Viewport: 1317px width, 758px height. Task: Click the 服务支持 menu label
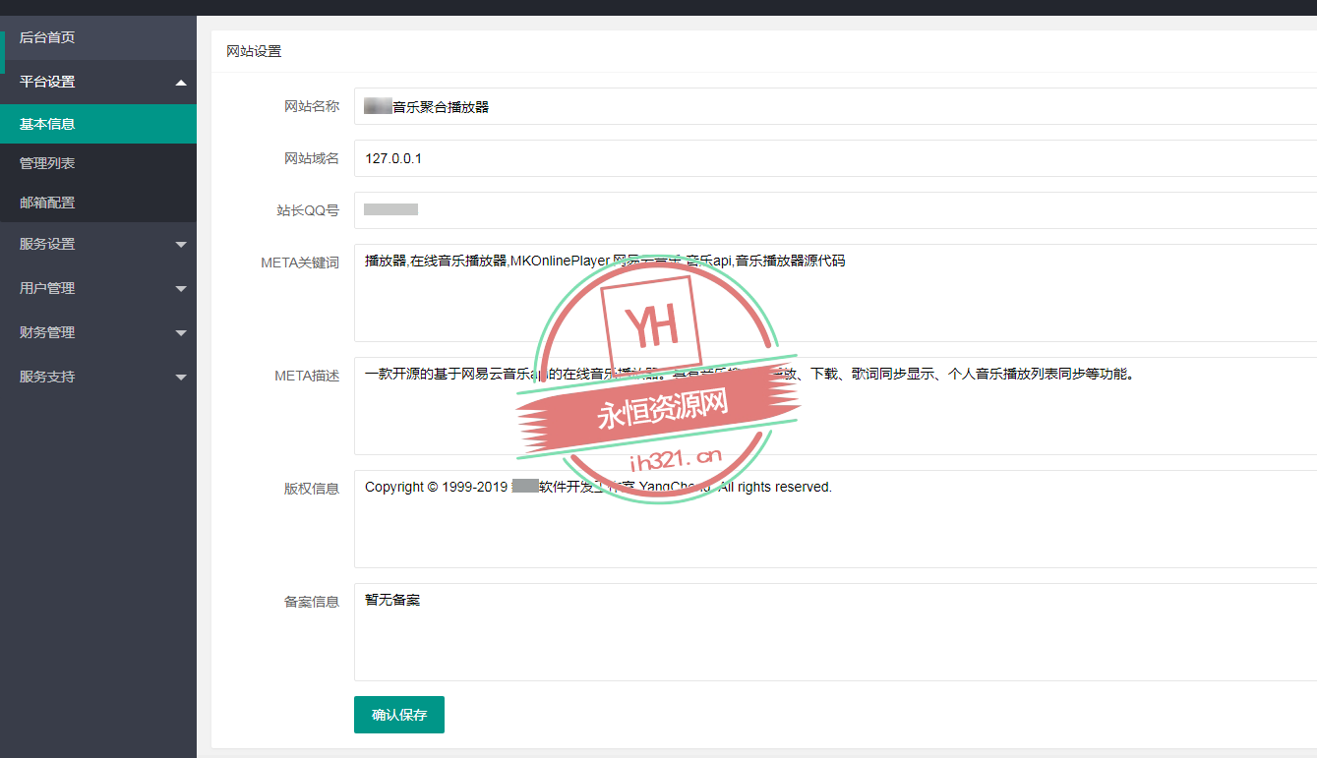[47, 377]
